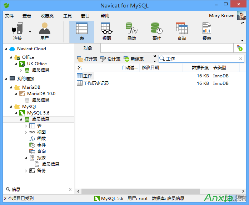This screenshot has height=205, width=249.
Task: Select the 查询 node in tree
Action: click(x=41, y=152)
